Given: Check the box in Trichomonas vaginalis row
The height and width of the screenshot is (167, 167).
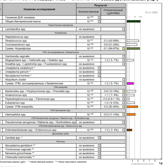Looking at the screenshot, I should click(x=99, y=149).
